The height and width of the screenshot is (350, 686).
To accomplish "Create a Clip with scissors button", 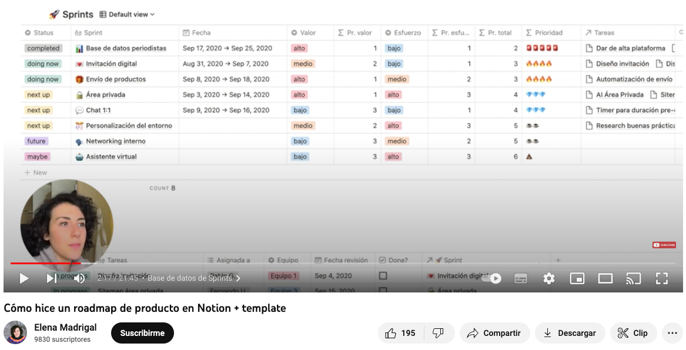I will [634, 333].
